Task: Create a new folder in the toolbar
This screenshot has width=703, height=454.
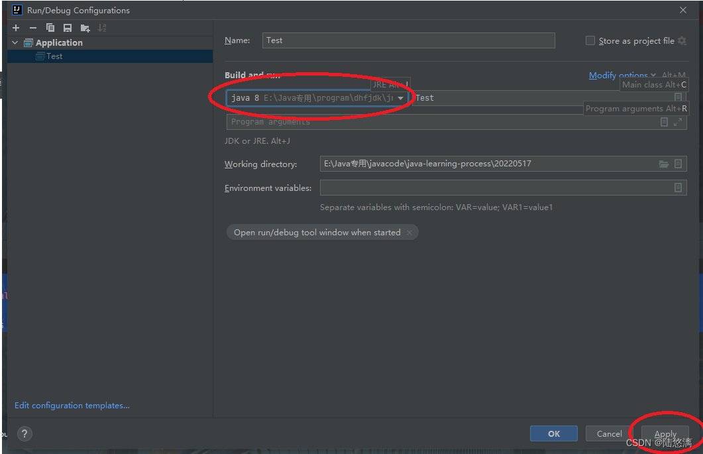Action: pyautogui.click(x=85, y=28)
